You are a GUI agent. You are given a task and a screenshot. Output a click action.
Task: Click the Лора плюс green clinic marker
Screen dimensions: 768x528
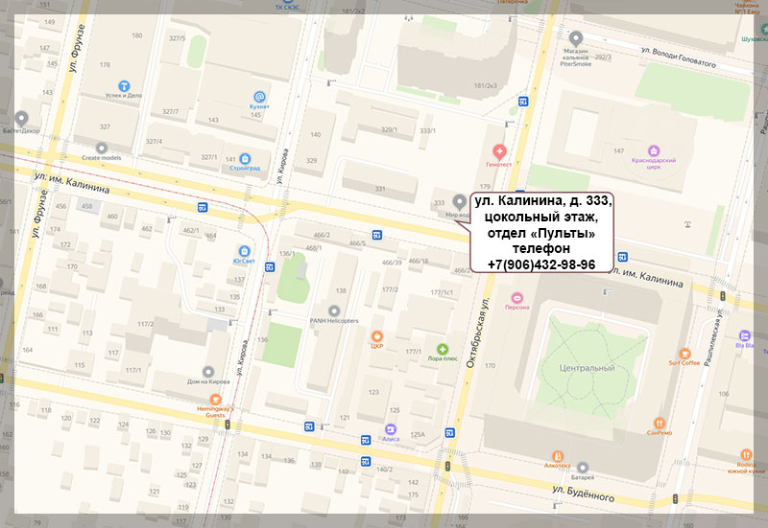pyautogui.click(x=443, y=350)
